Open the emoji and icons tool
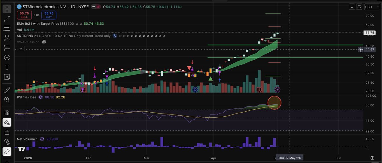Viewport: 382px width, 163px height. click(7, 77)
